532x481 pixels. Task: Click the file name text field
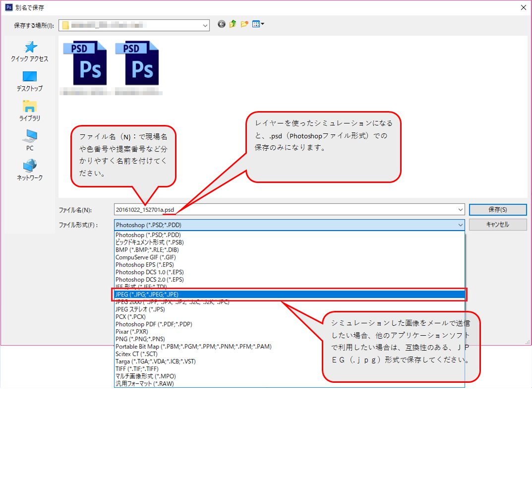coord(288,210)
